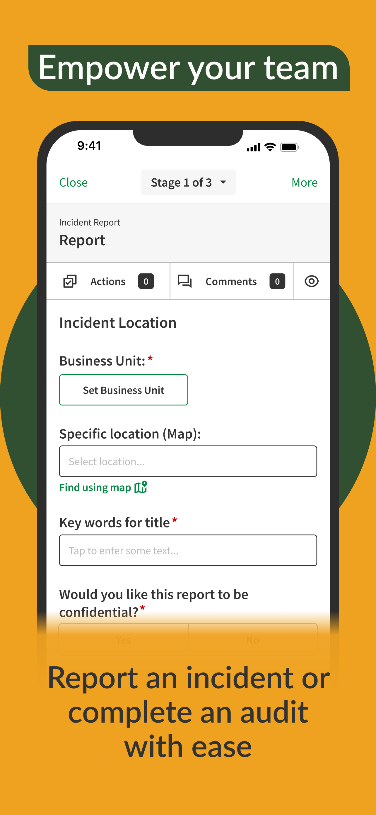Open the Comments speech bubble icon

tap(185, 281)
